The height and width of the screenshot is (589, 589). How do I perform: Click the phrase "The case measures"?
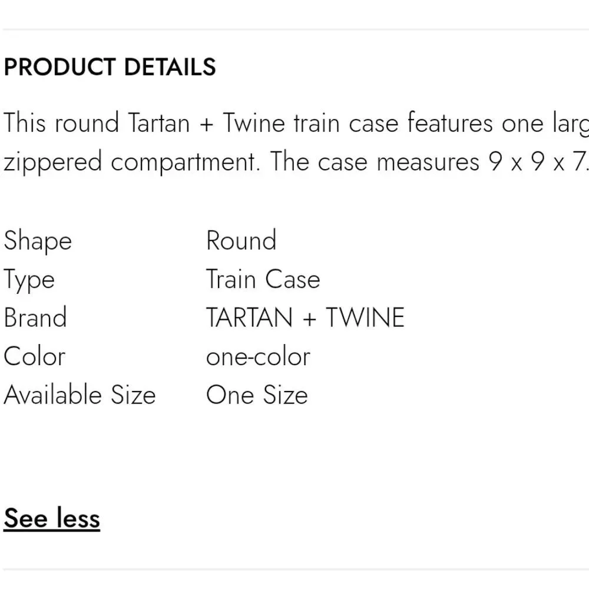tap(375, 161)
